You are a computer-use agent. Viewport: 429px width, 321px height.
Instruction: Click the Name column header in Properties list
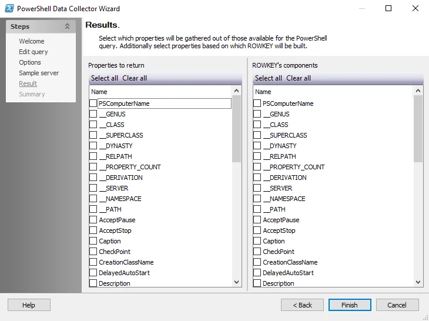[160, 92]
